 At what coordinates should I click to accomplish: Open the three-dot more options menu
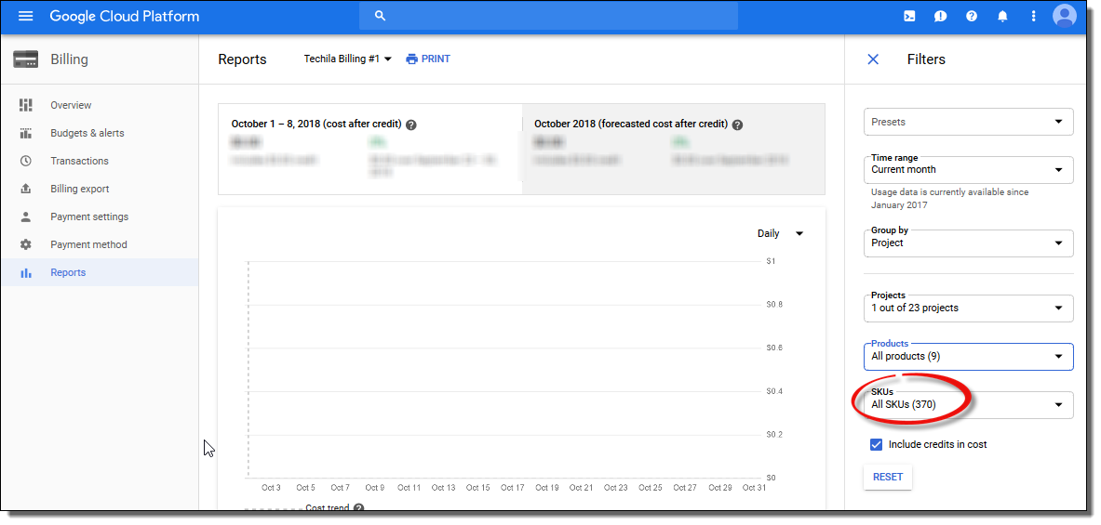[x=1033, y=17]
